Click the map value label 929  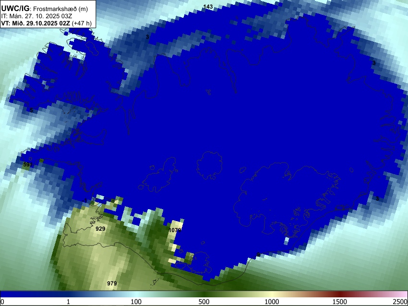100,229
